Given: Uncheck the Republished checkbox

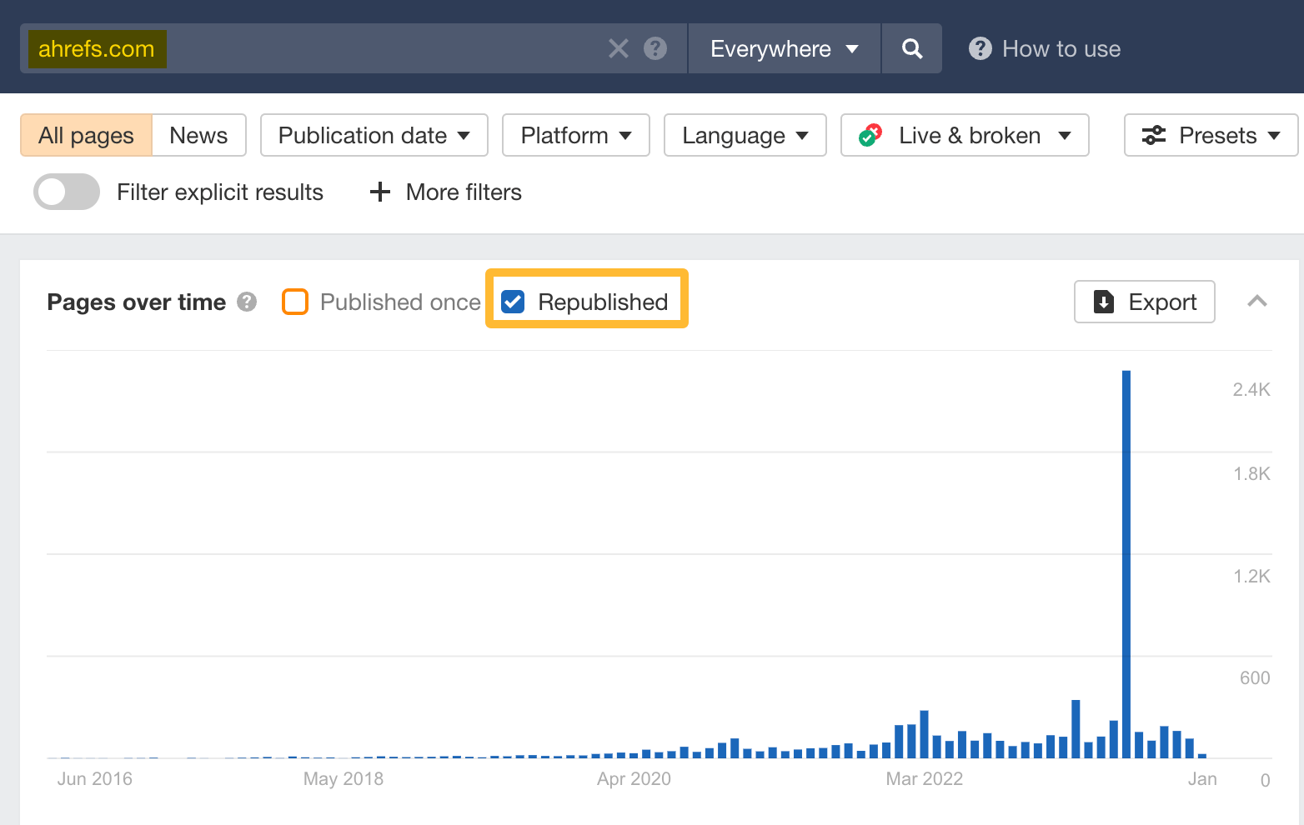Looking at the screenshot, I should point(513,302).
